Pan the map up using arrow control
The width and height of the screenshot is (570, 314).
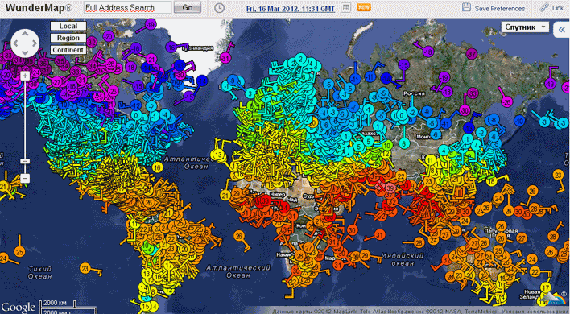(25, 34)
